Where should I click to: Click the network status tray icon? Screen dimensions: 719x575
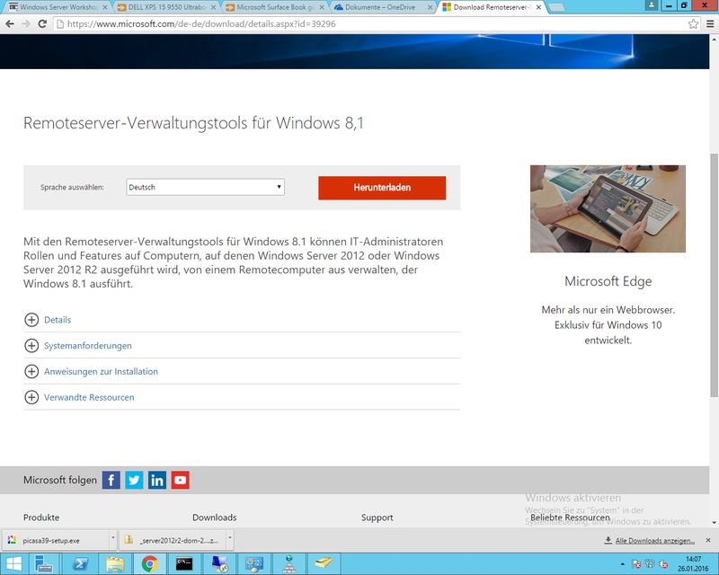(x=650, y=564)
